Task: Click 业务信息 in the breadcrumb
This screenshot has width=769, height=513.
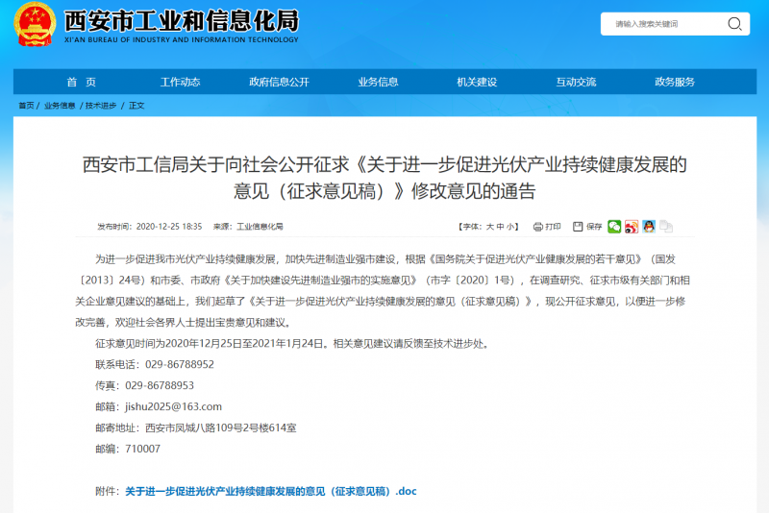Action: (60, 106)
